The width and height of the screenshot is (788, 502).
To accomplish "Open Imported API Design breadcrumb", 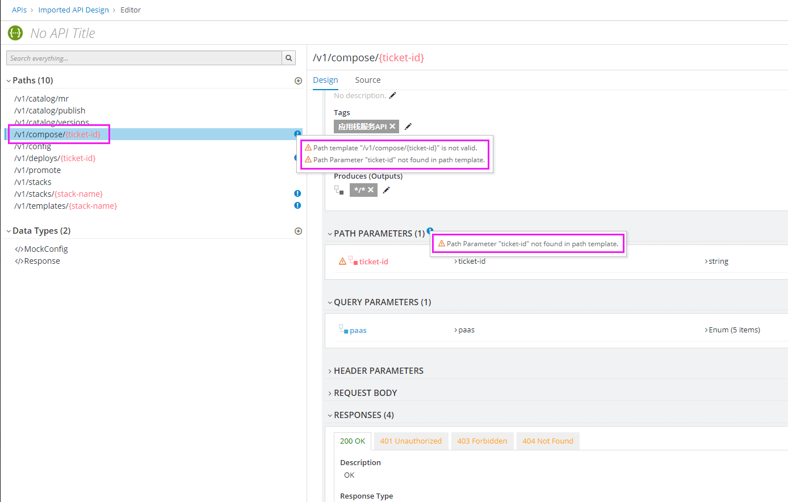I will [73, 10].
